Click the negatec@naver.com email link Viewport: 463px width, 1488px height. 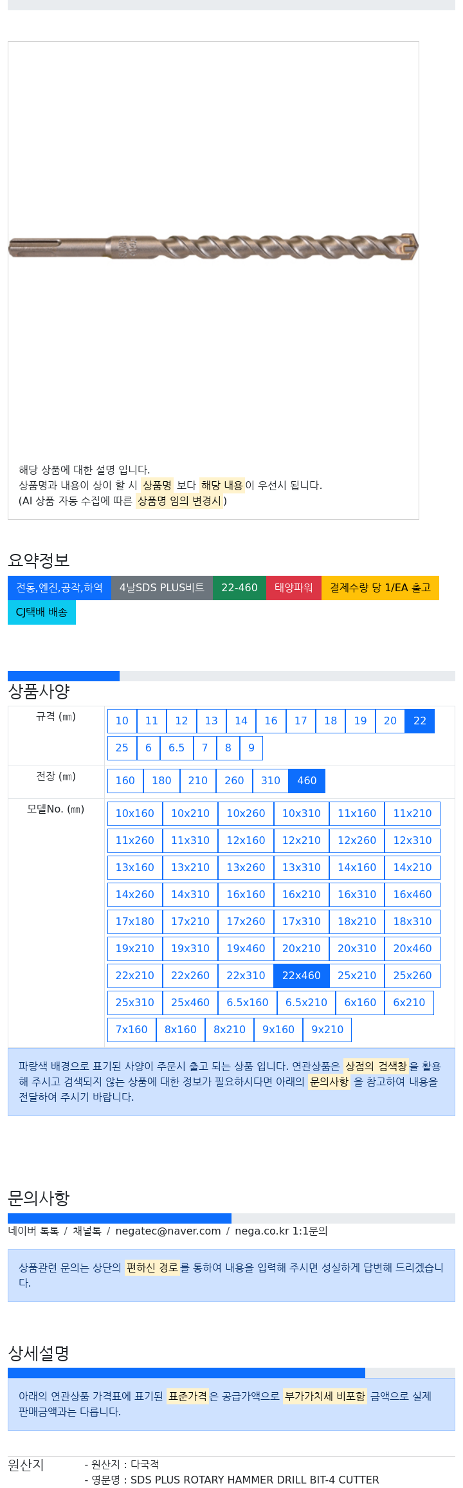tap(168, 1231)
